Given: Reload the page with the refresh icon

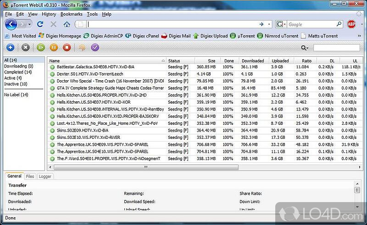Looking at the screenshot, I should [40, 24].
